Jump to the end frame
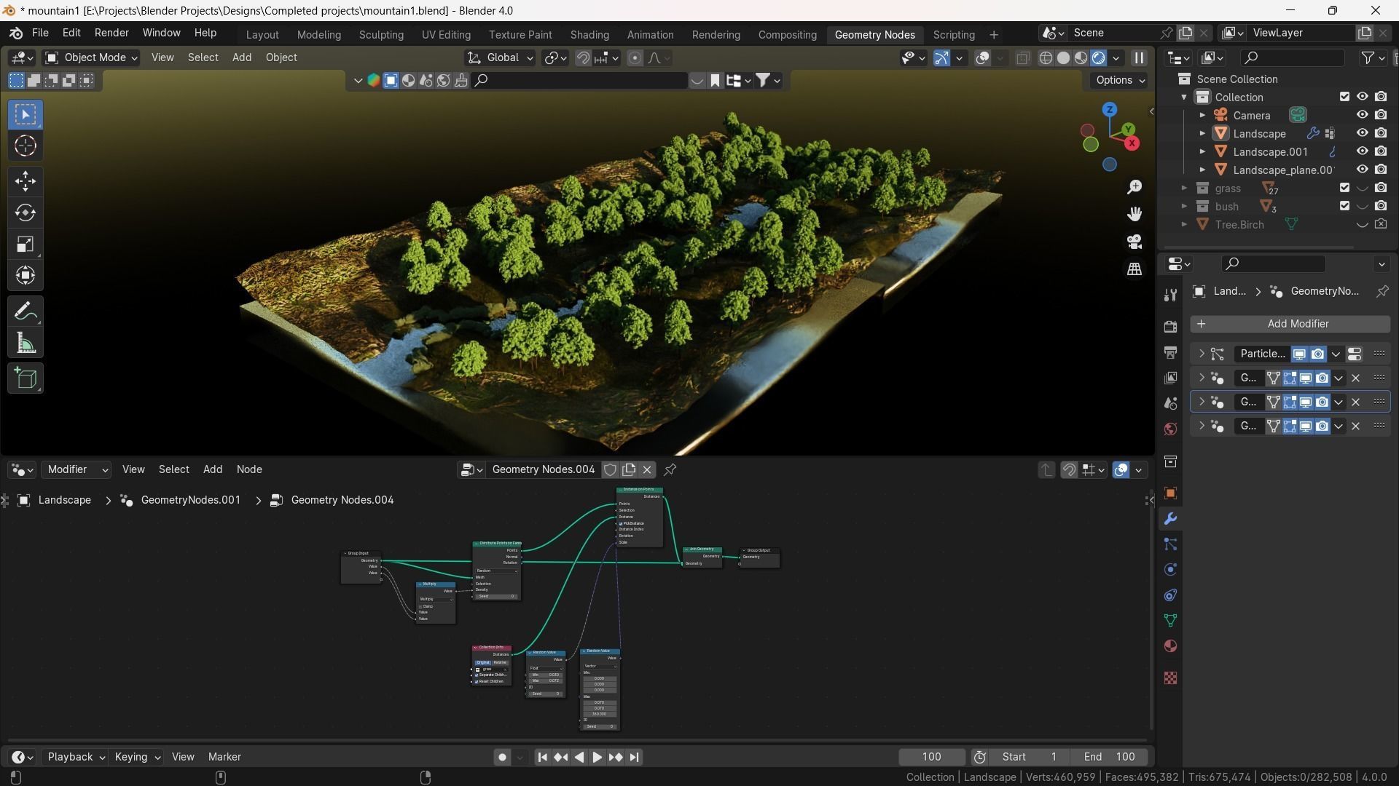 click(x=635, y=758)
